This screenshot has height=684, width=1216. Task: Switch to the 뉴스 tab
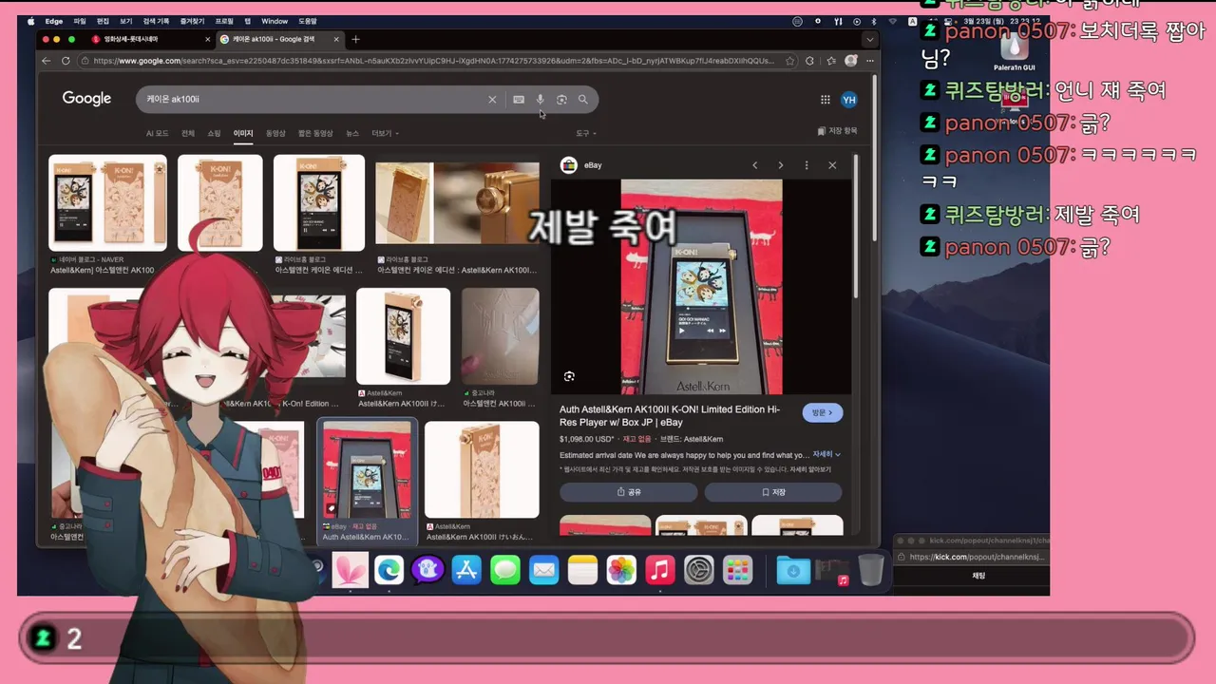tap(352, 133)
